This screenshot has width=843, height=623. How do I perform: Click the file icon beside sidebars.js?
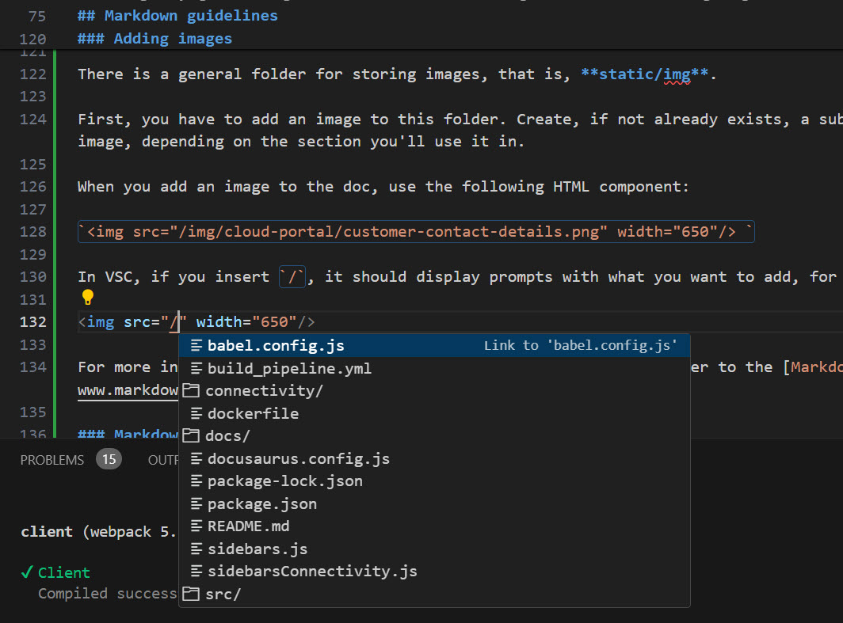click(x=196, y=549)
